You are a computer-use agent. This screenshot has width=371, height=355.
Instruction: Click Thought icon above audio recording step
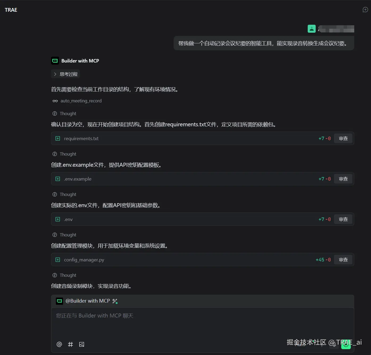pyautogui.click(x=55, y=275)
